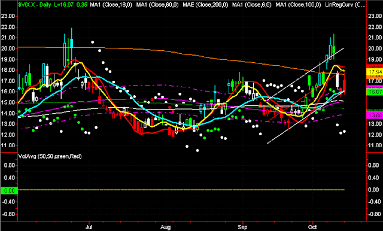Select the MA1 (Close,6,0) indicator label

251,5
